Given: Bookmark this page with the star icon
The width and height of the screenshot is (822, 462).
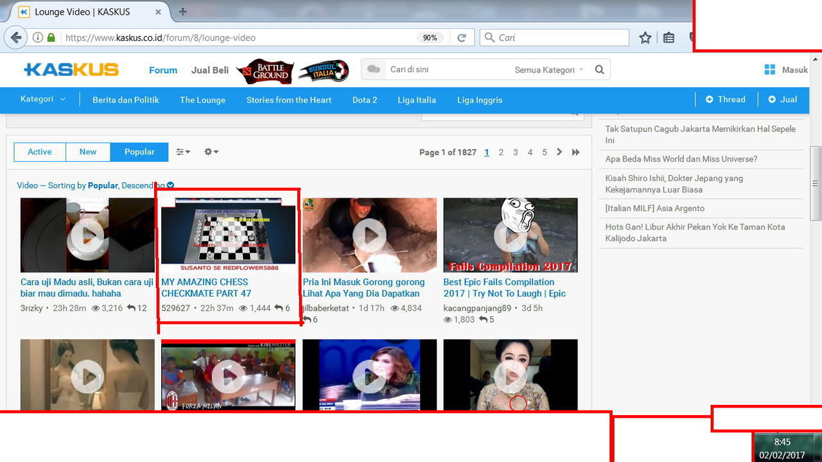Looking at the screenshot, I should [645, 38].
